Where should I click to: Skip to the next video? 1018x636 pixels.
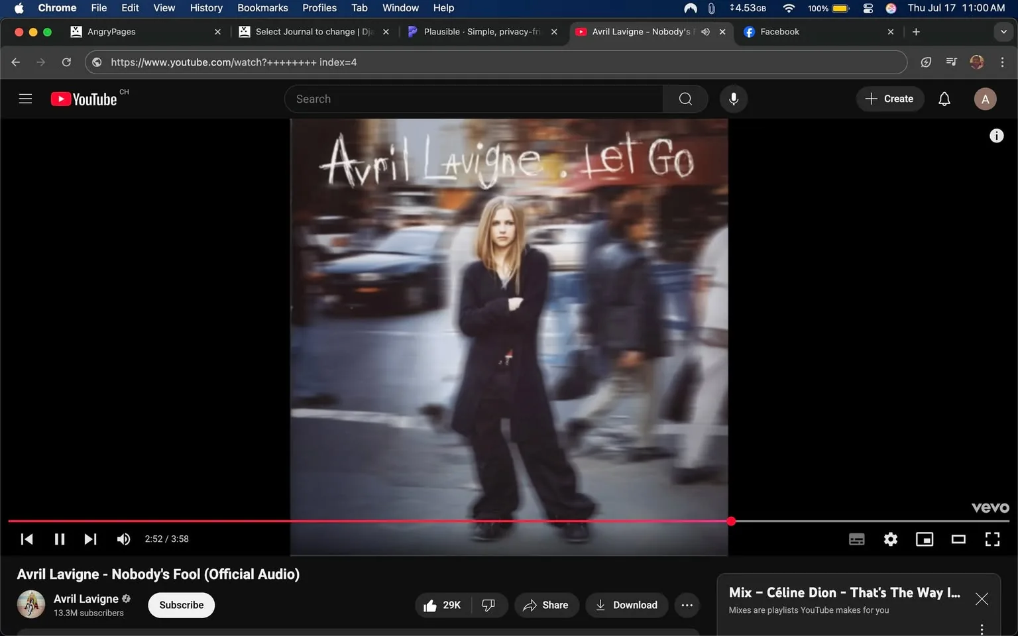pos(90,539)
